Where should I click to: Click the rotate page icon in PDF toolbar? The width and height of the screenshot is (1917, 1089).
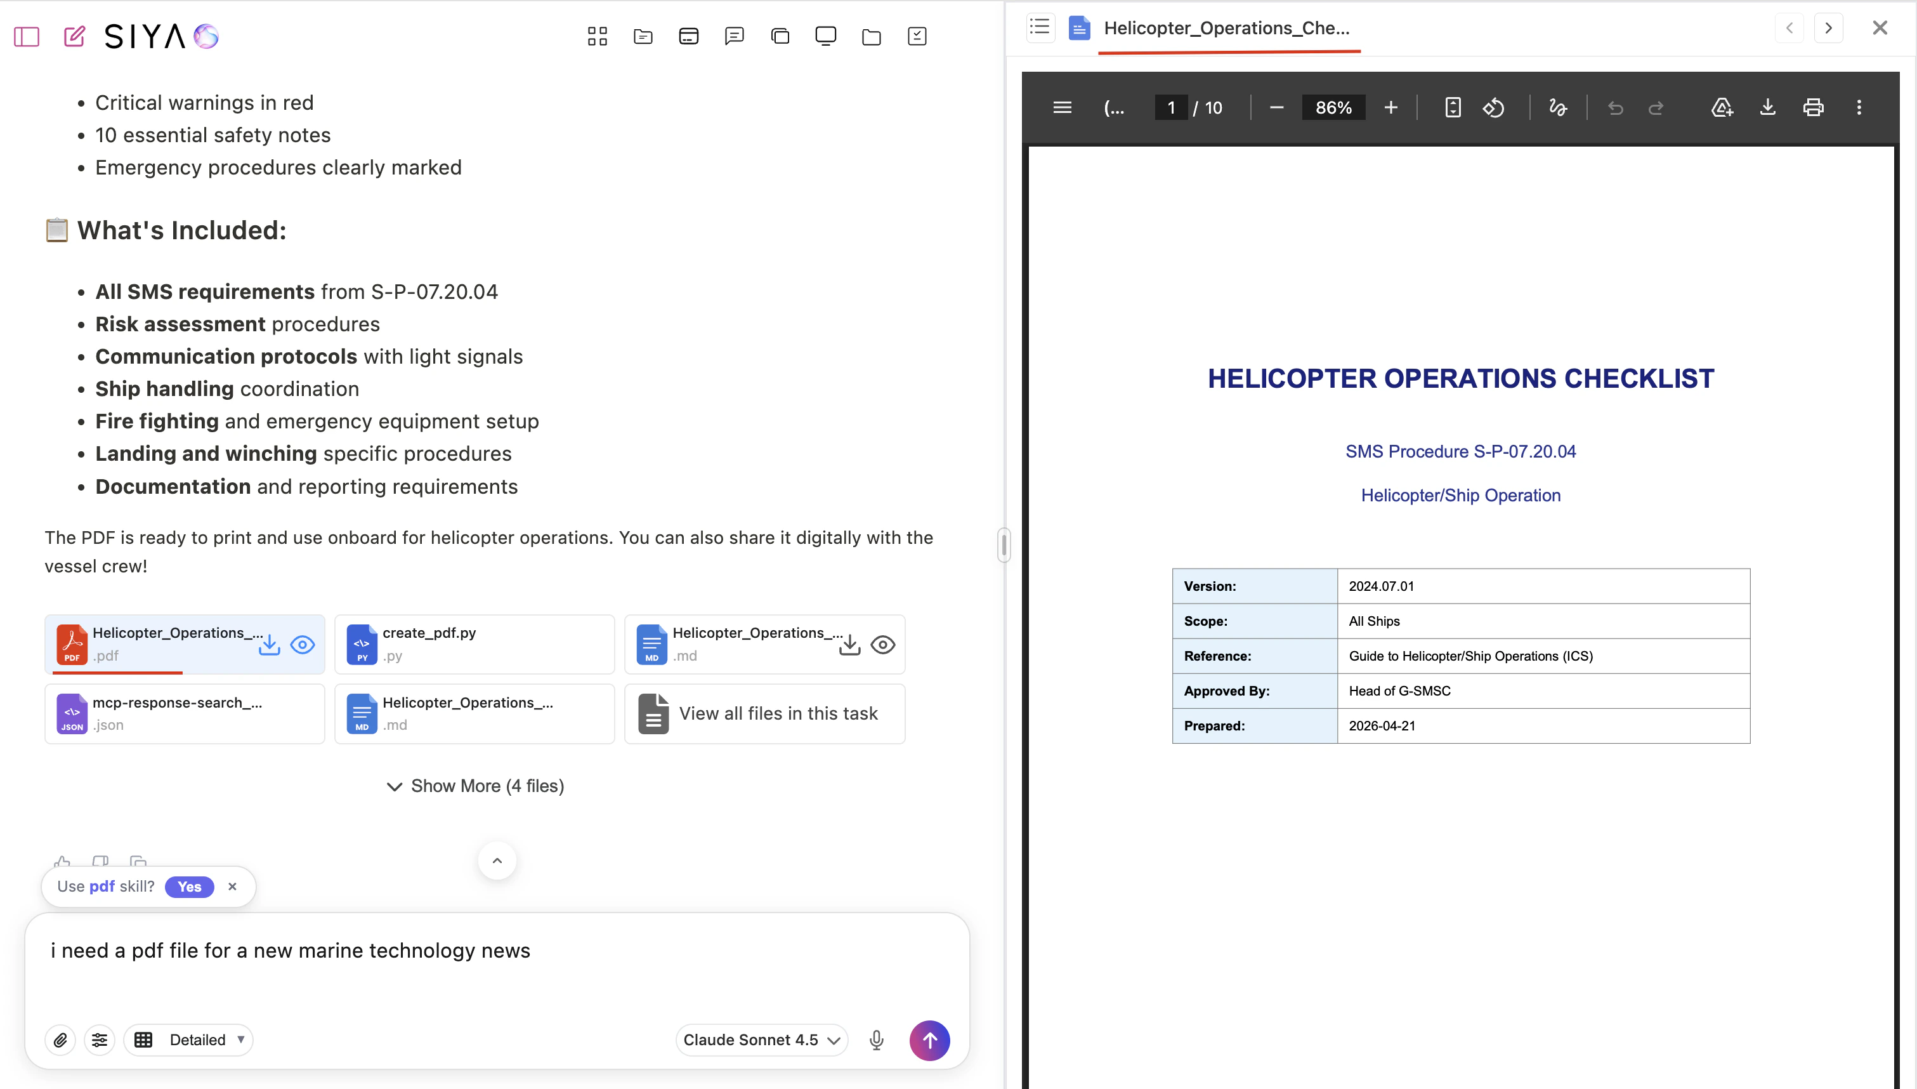pos(1493,108)
